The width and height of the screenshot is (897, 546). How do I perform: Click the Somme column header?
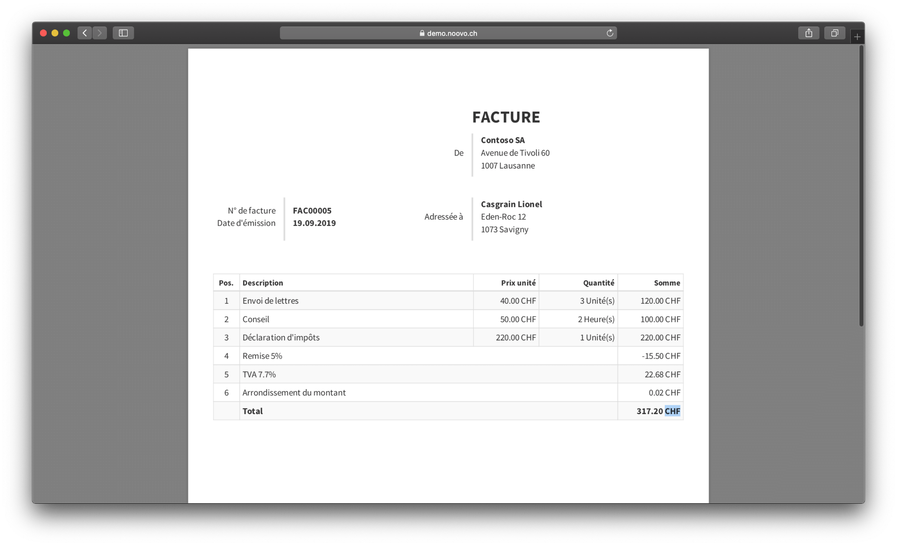(667, 283)
